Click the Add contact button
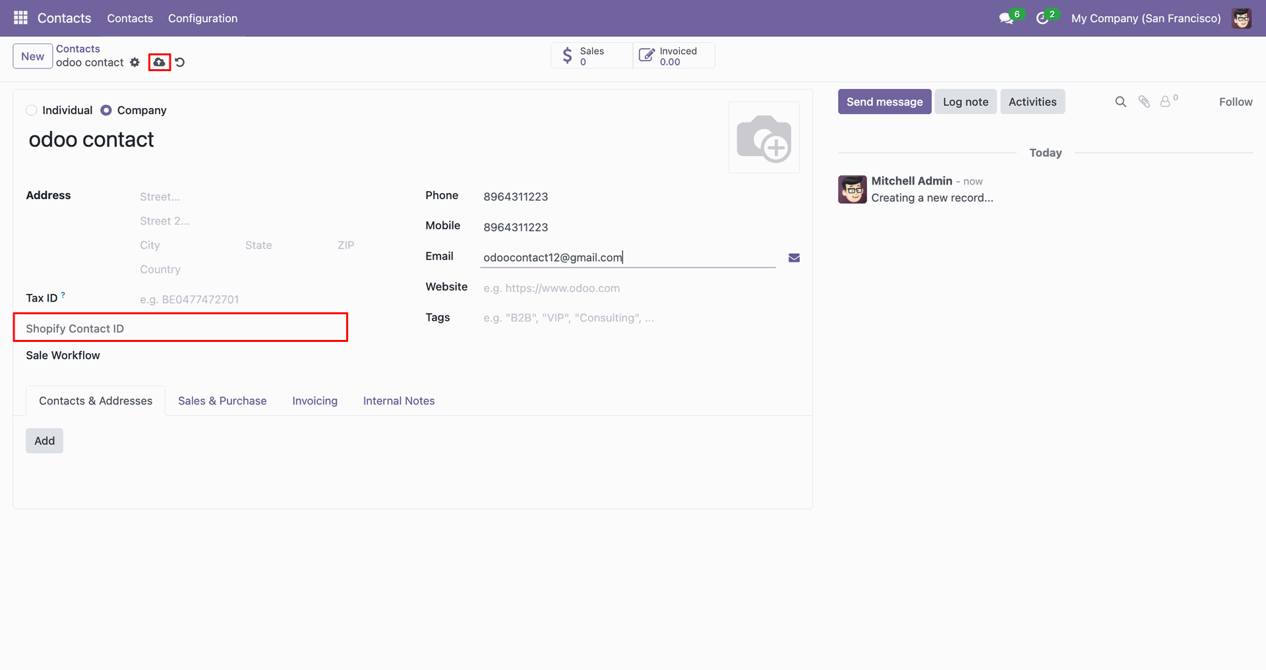The image size is (1266, 670). (44, 441)
